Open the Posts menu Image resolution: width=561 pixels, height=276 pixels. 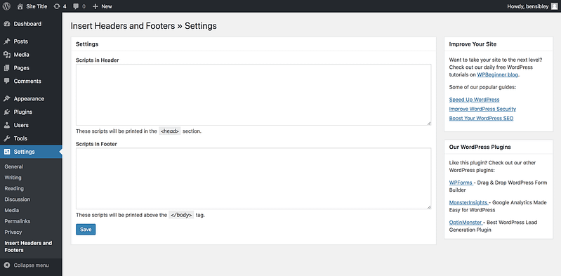(x=21, y=41)
